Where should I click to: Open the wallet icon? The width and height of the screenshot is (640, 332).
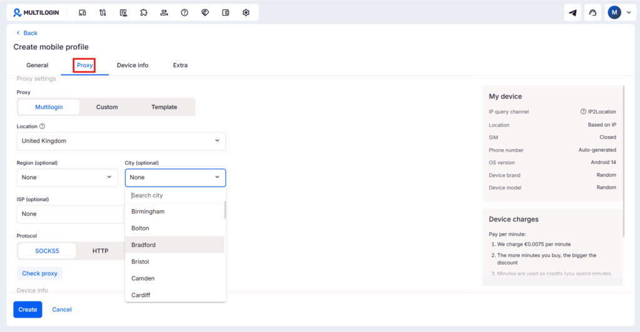[225, 12]
